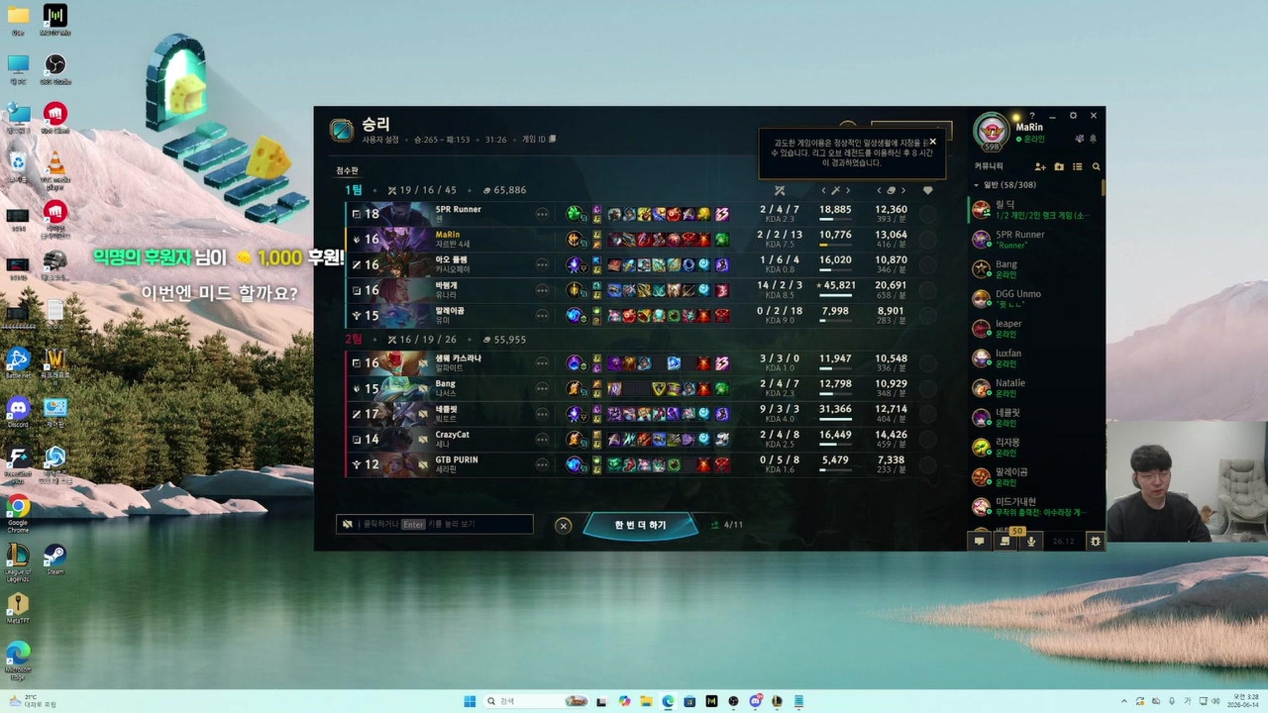Select friend 리자몽

pyautogui.click(x=1036, y=447)
